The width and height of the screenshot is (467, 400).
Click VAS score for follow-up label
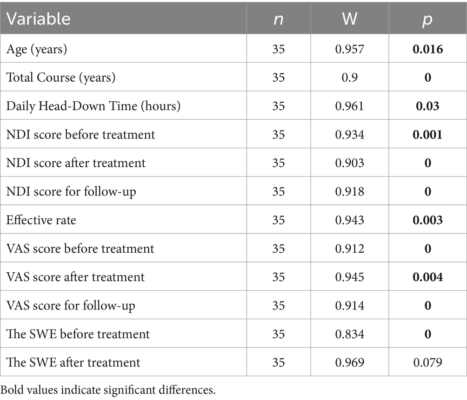point(71,305)
